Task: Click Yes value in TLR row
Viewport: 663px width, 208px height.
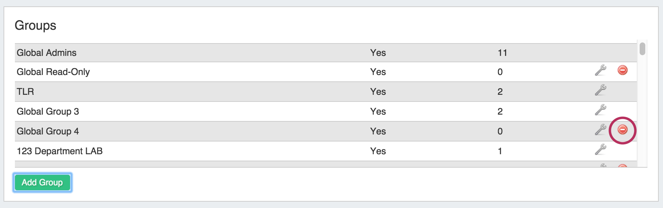Action: [378, 92]
